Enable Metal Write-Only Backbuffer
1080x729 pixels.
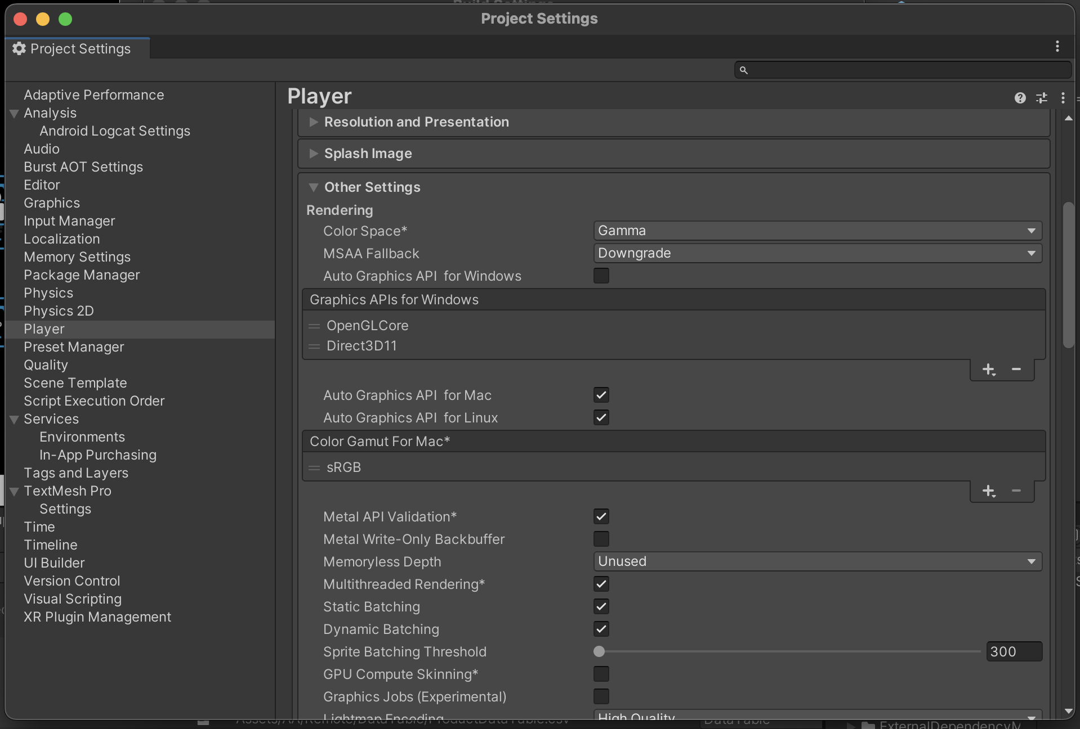(x=601, y=539)
